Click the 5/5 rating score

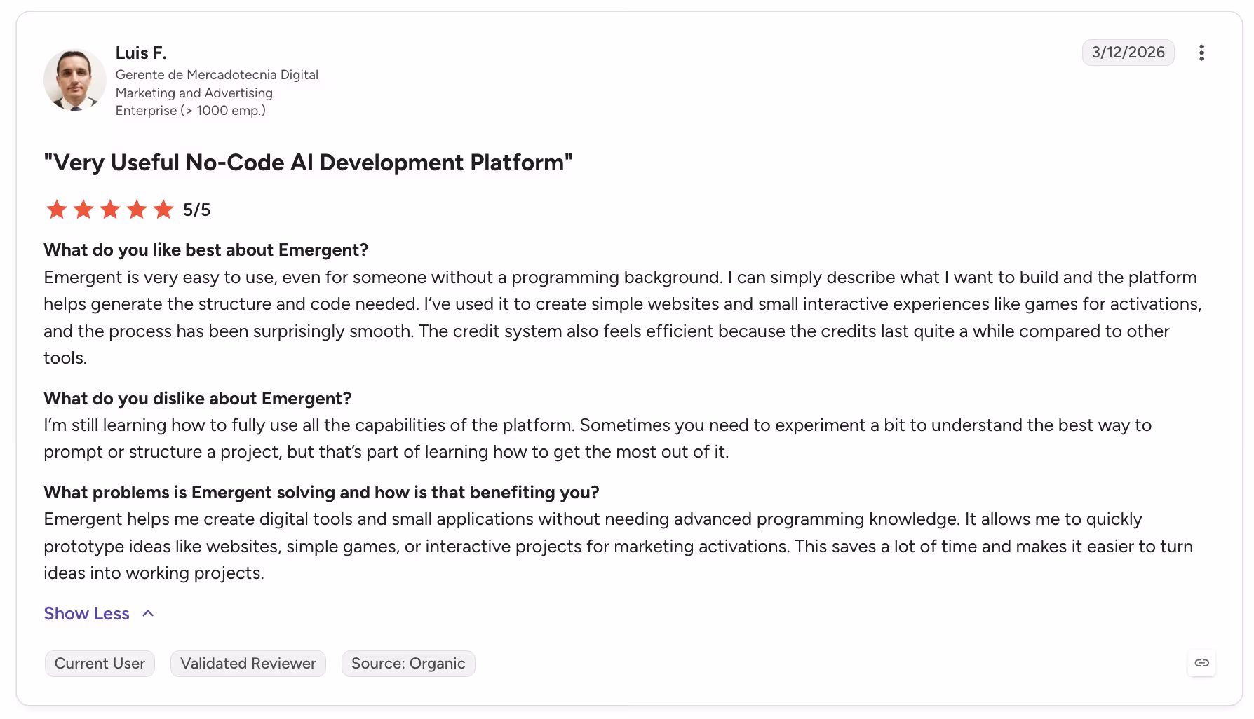(196, 210)
